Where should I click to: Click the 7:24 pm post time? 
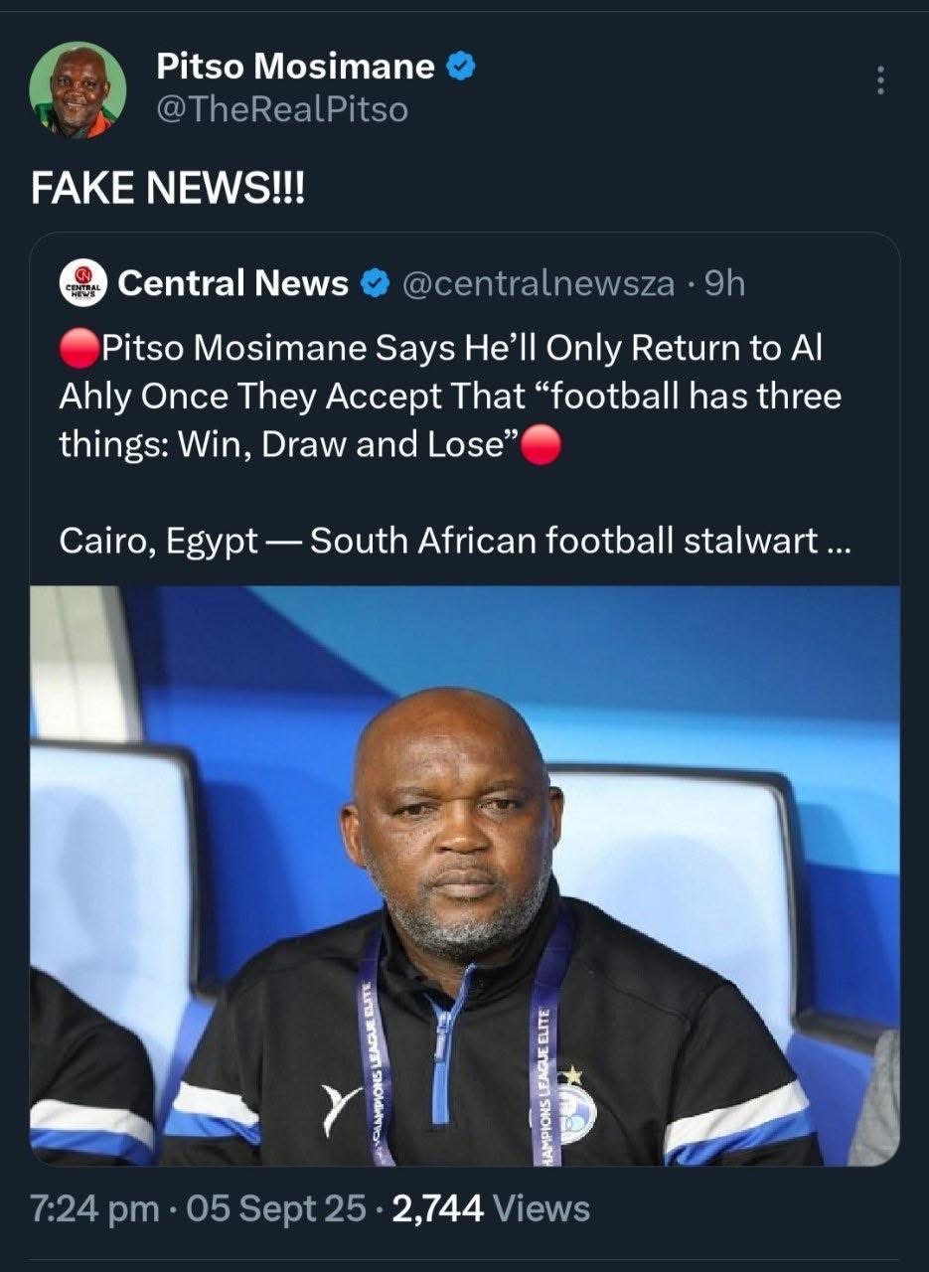click(94, 1208)
